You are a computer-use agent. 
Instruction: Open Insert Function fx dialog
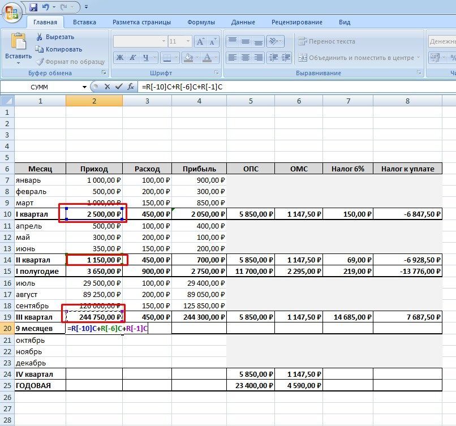point(130,87)
